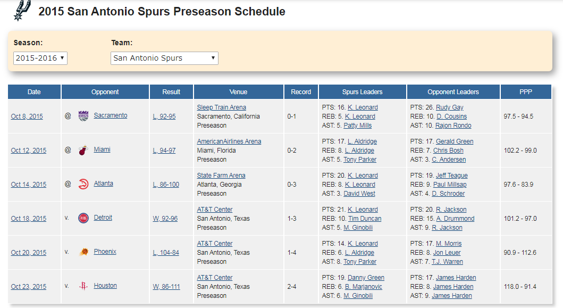Viewport: 563px width, 308px height.
Task: Open the Team San Antonio Spurs dropdown
Action: tap(164, 58)
